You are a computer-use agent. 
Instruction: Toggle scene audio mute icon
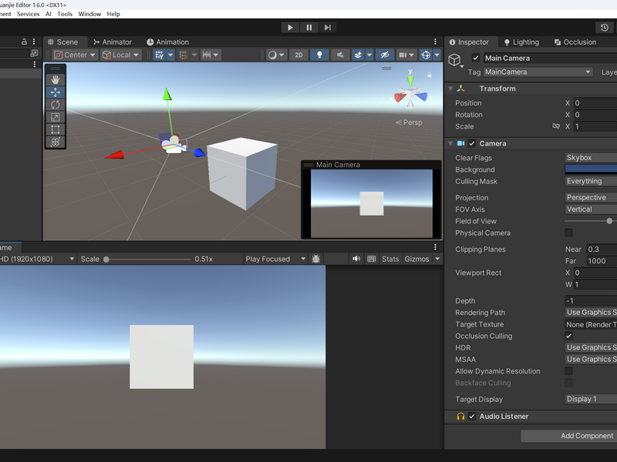pyautogui.click(x=340, y=55)
